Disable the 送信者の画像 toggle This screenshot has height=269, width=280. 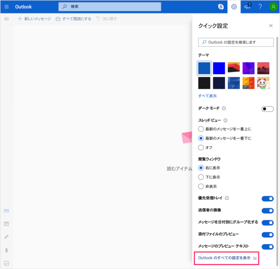pyautogui.click(x=267, y=210)
